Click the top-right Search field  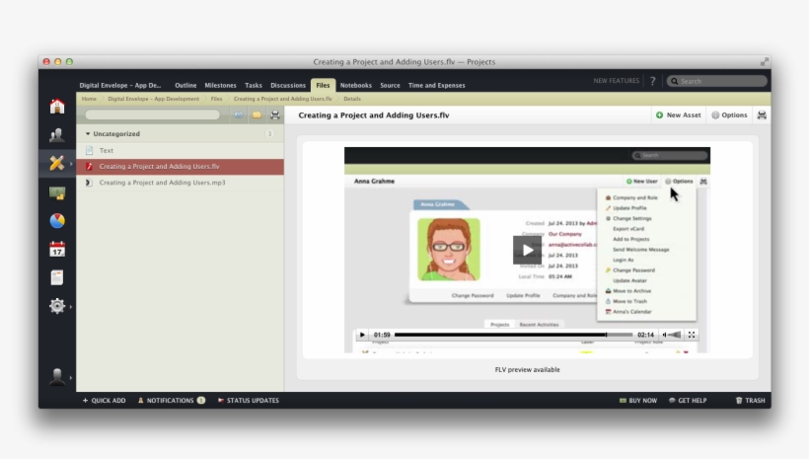716,81
